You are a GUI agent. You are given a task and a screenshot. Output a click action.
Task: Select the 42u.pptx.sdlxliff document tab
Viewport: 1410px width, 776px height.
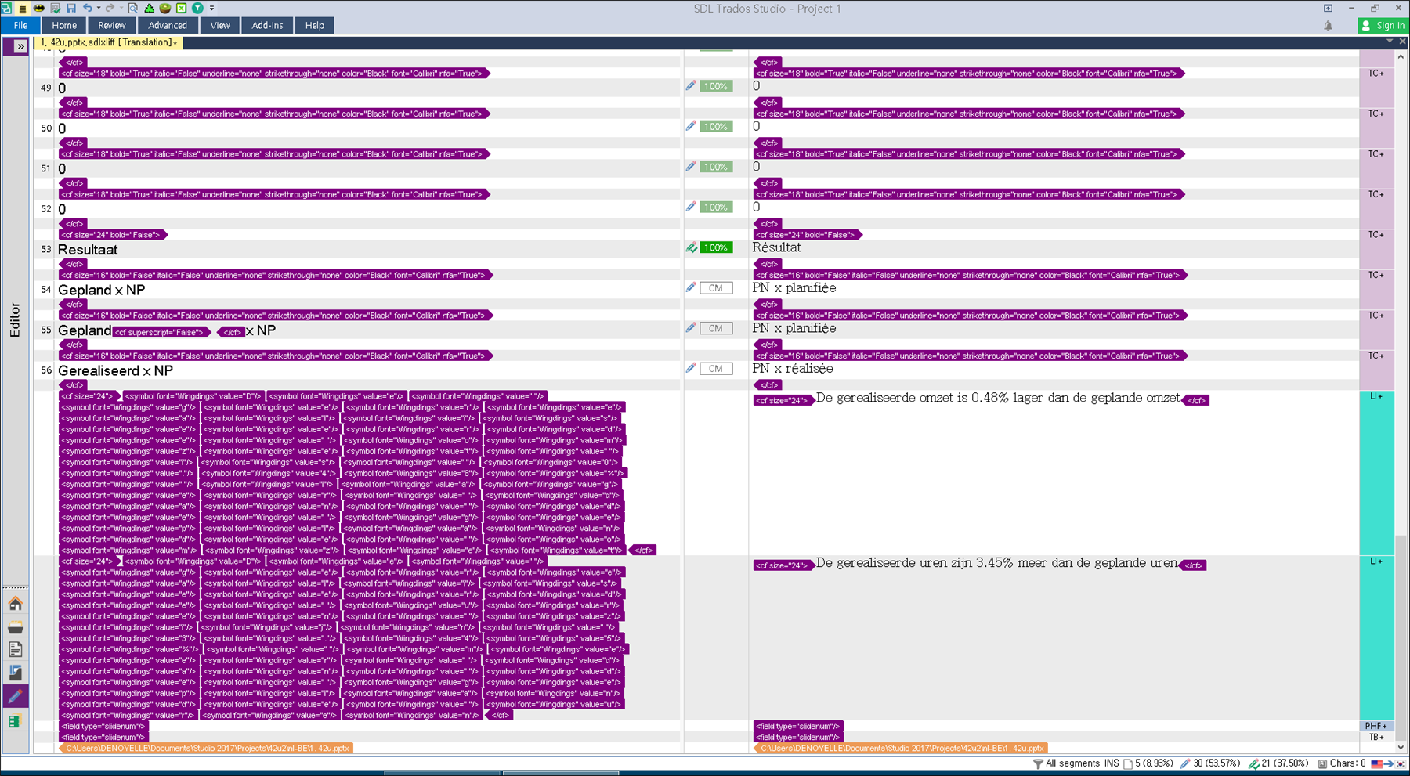pos(109,42)
